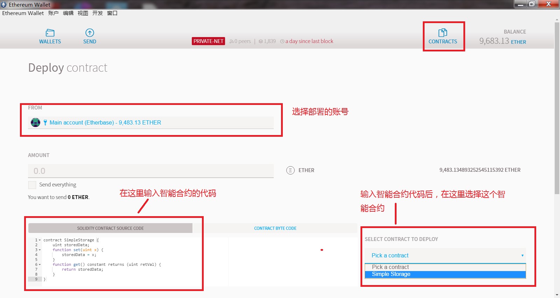Viewport: 560px width, 298px height.
Task: Click the Deploy contract heading
Action: pyautogui.click(x=68, y=68)
